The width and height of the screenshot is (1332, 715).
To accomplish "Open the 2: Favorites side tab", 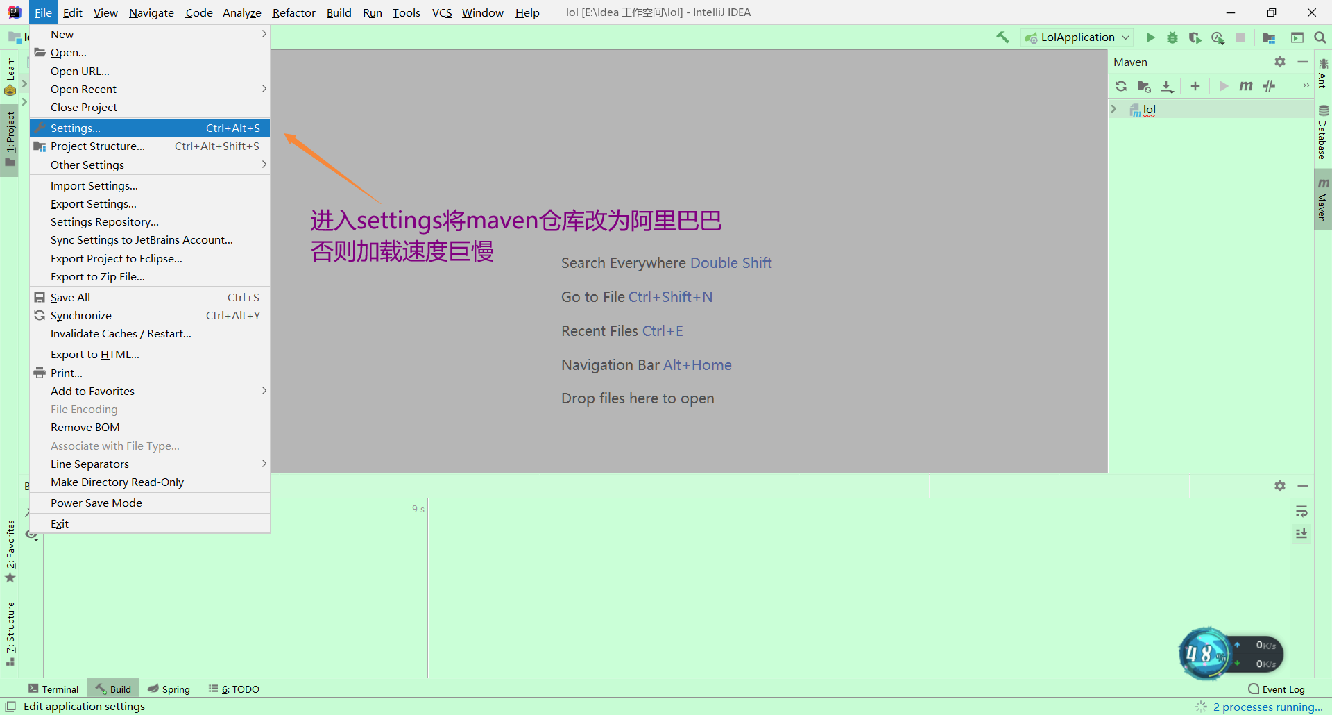I will click(x=10, y=551).
